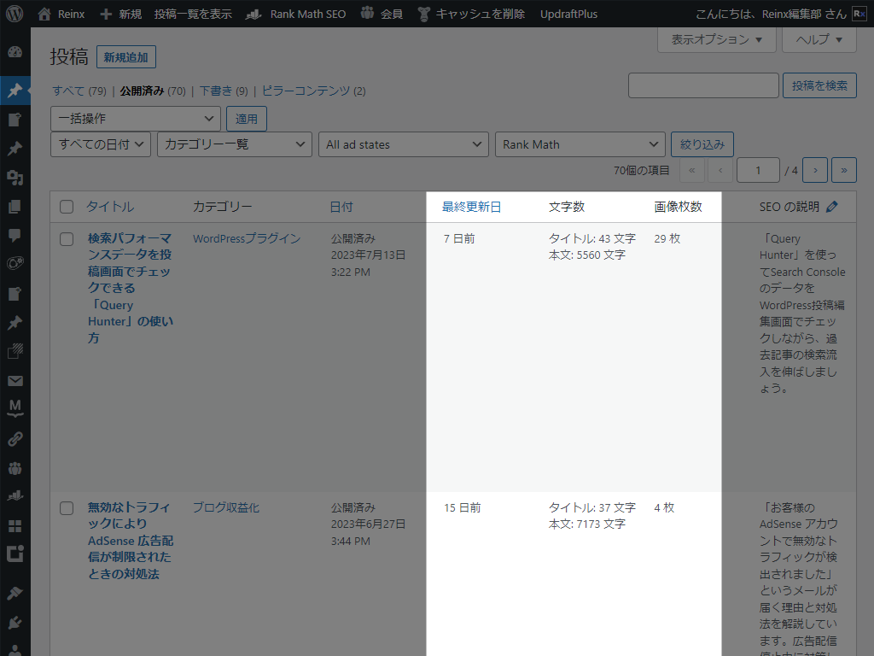874x656 pixels.
Task: Click the Reinx編集部 profile avatar
Action: [859, 14]
